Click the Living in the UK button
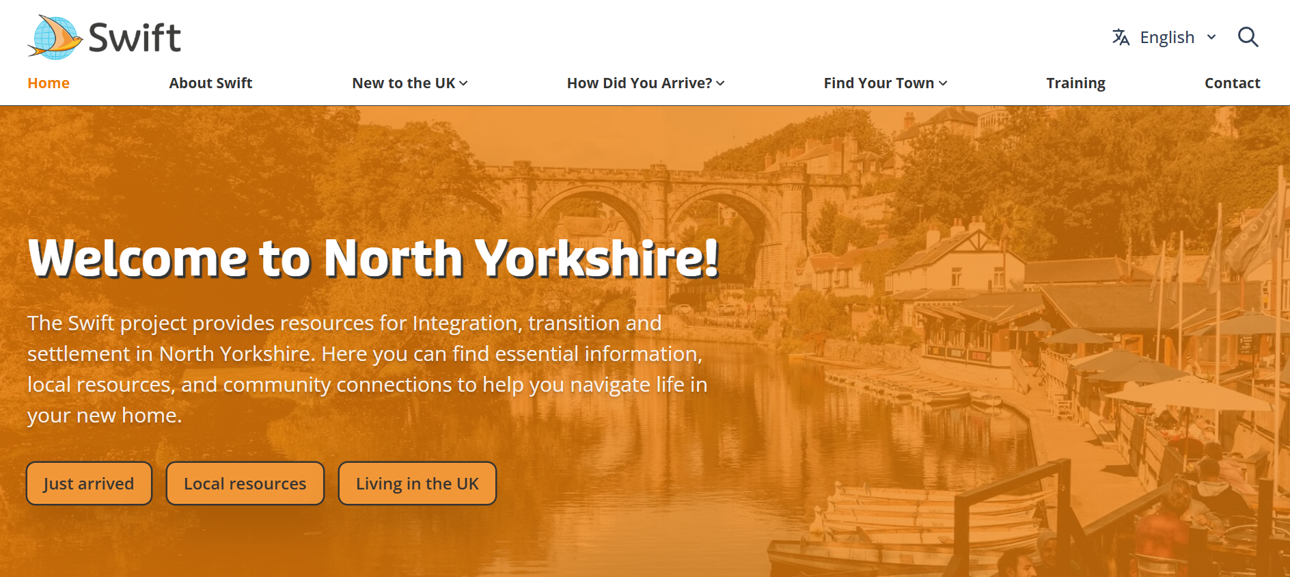 417,483
